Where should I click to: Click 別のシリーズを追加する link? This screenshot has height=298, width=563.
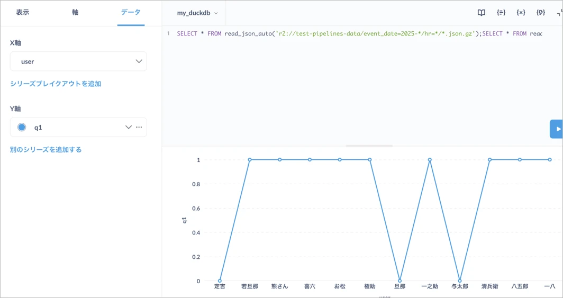(x=46, y=150)
